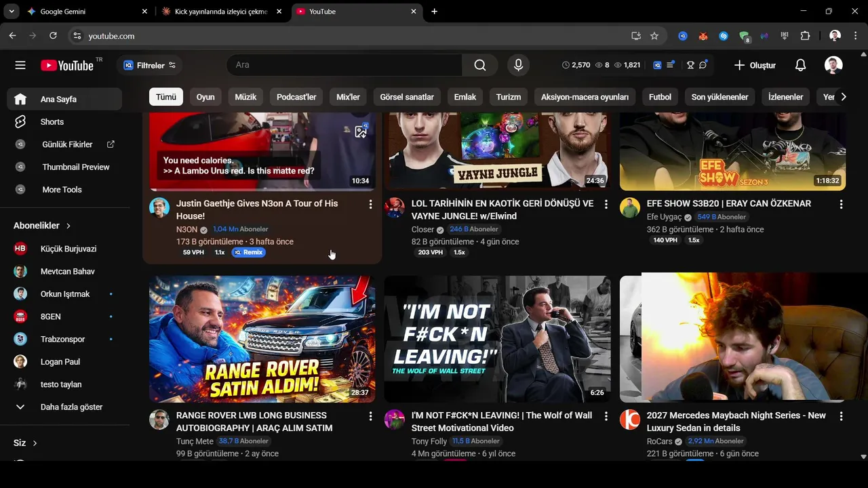Select the Mix'ler filter chip
Screen dimensions: 868x488
pos(348,97)
